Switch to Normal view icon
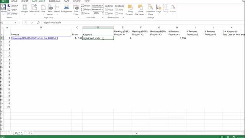245x138 pixels. point(222,137)
